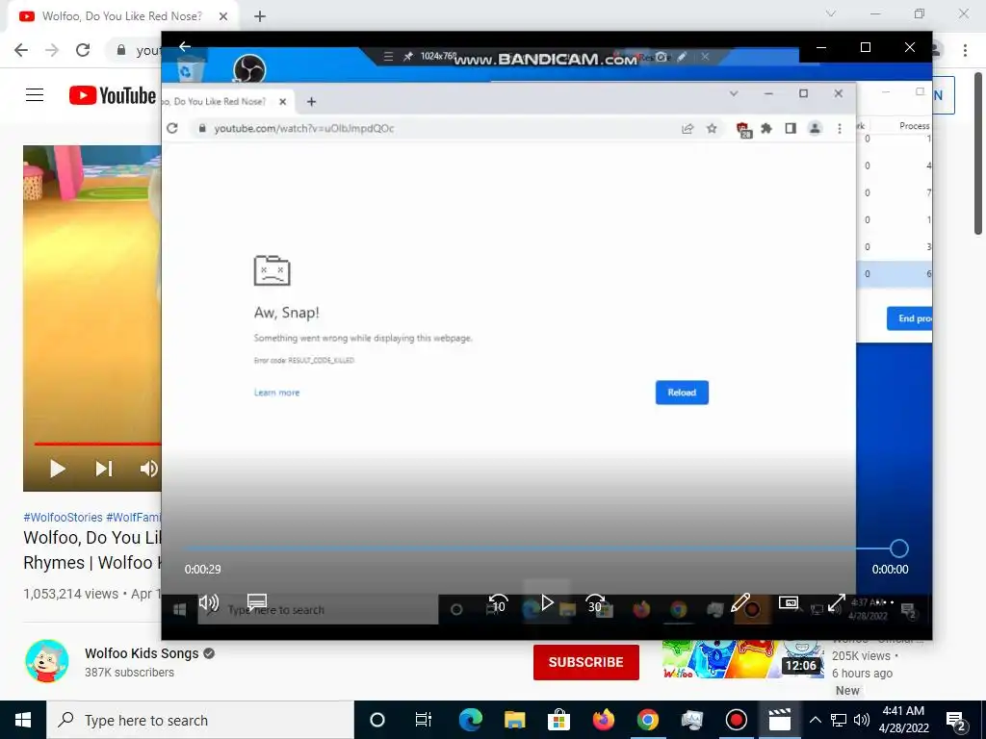986x739 pixels.
Task: Open the pencil edit tools in the player
Action: point(740,602)
